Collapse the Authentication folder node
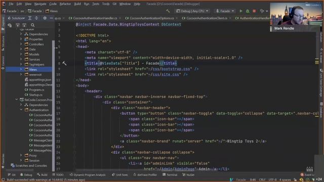This screenshot has height=182, width=324. (21, 110)
